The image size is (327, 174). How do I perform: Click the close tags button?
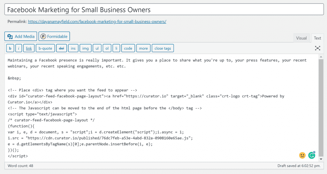[163, 48]
